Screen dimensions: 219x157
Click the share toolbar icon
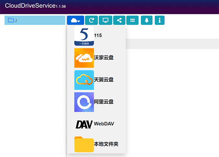point(119,20)
